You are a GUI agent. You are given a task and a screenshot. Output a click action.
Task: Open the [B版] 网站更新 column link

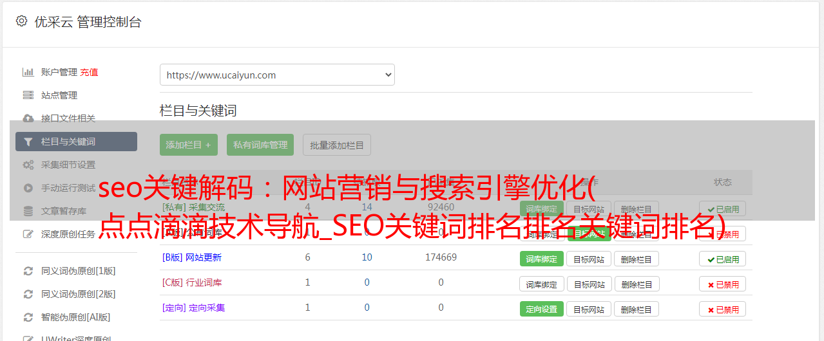pyautogui.click(x=192, y=257)
